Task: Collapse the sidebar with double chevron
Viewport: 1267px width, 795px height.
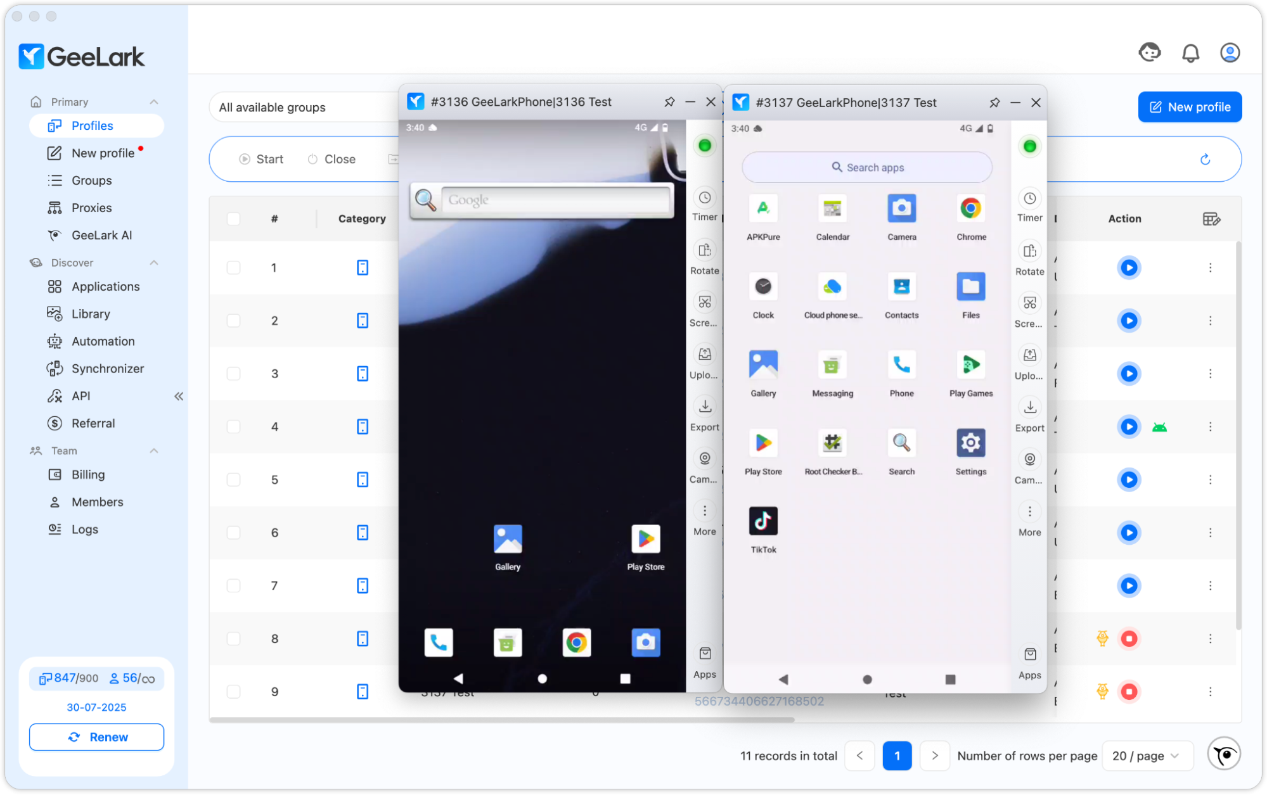Action: tap(179, 396)
